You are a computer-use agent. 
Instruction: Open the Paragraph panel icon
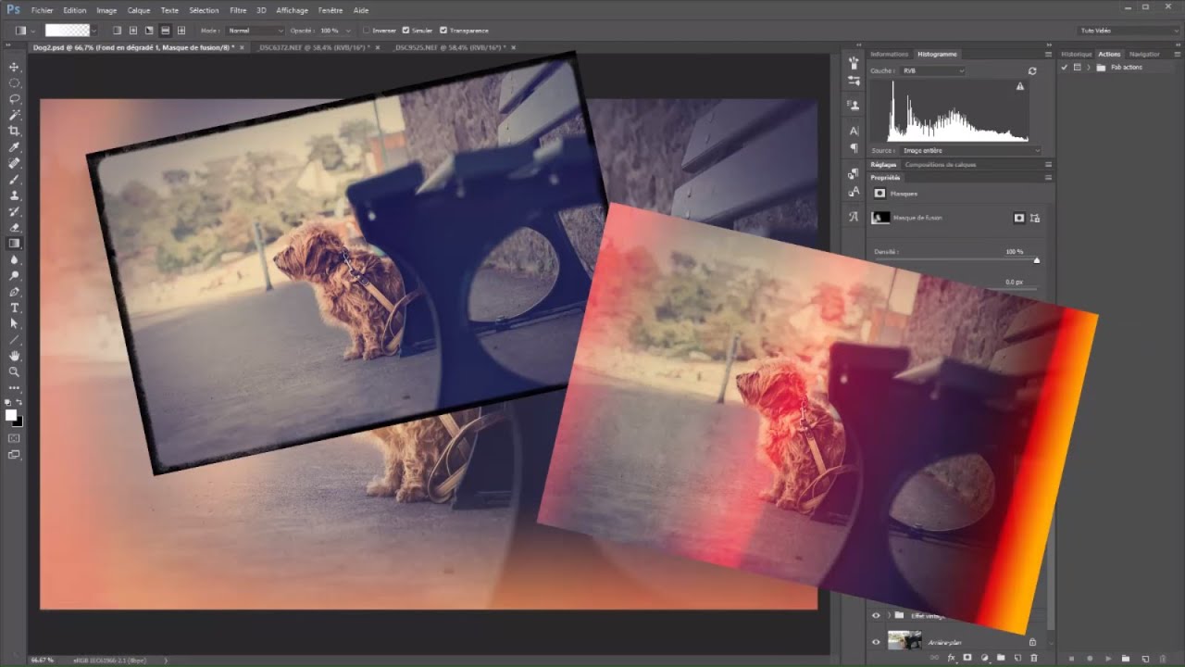click(x=854, y=148)
